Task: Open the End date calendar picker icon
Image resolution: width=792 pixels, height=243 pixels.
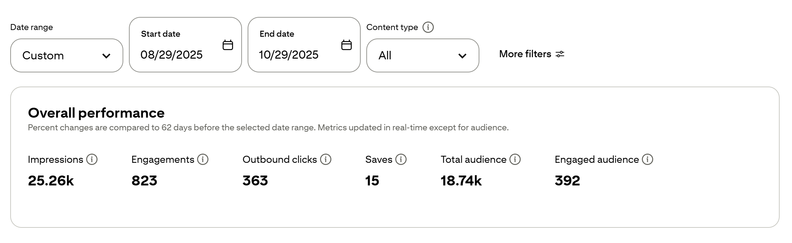Action: click(347, 45)
